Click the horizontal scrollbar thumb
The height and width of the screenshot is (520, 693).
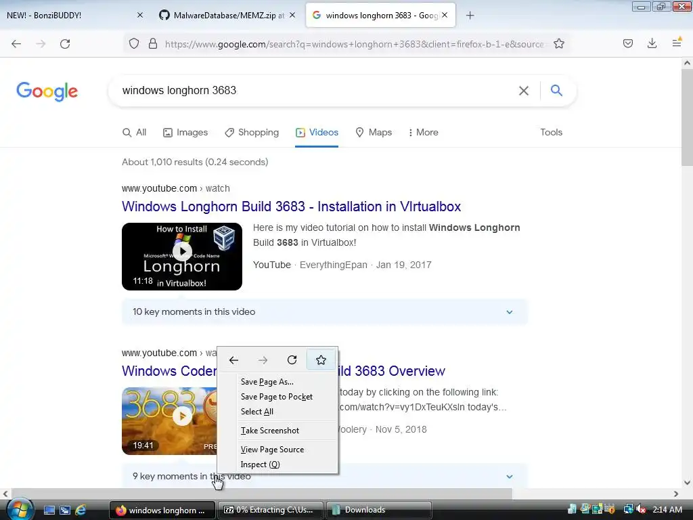pyautogui.click(x=262, y=494)
